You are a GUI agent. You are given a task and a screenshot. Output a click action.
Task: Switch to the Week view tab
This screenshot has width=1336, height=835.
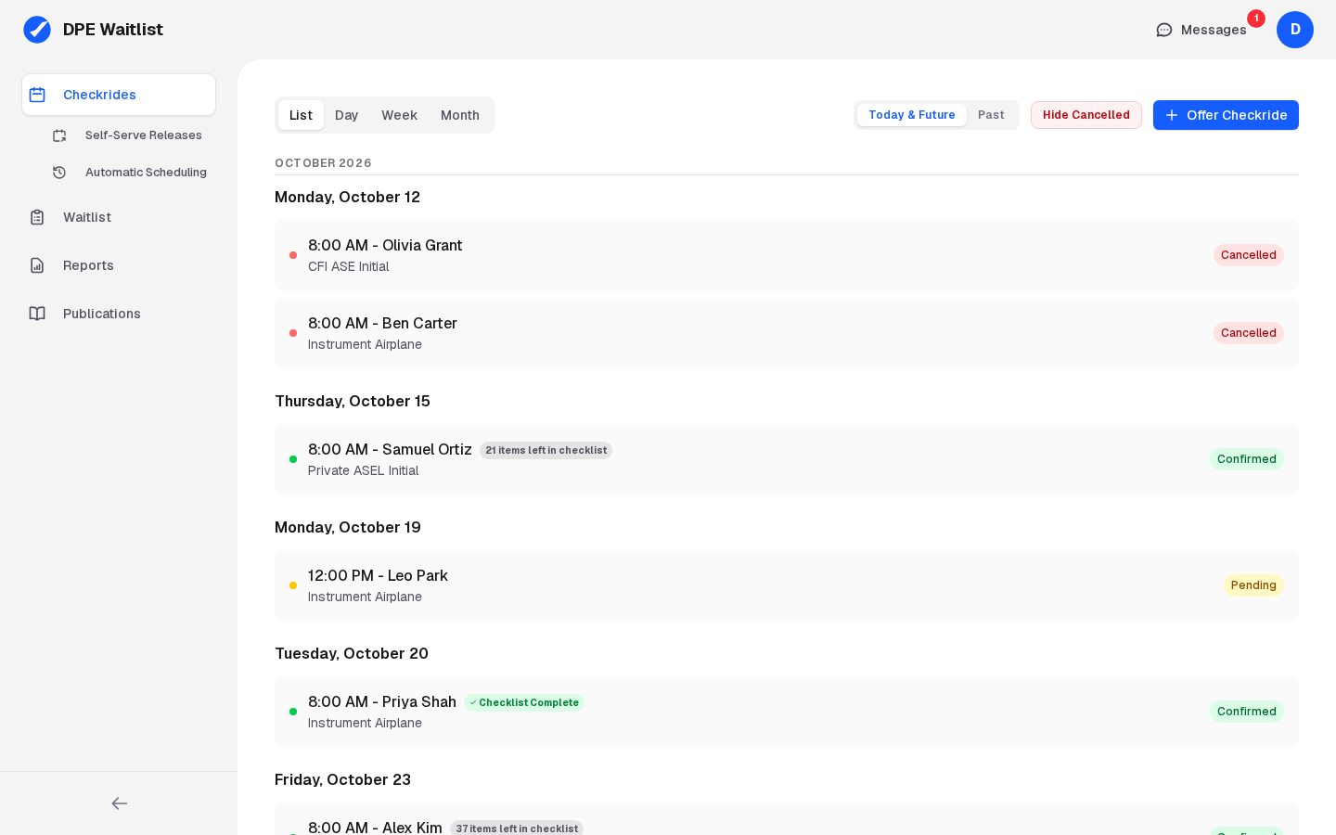399,115
